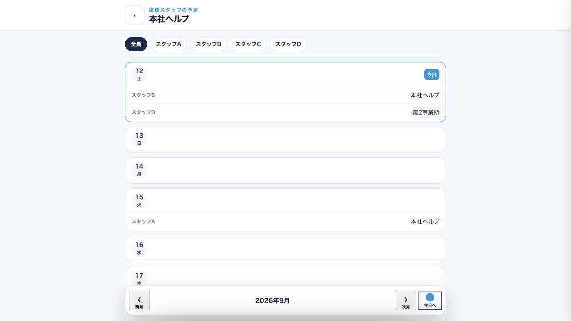Image resolution: width=571 pixels, height=321 pixels.
Task: Go to previous month with 前月 button
Action: tap(139, 300)
